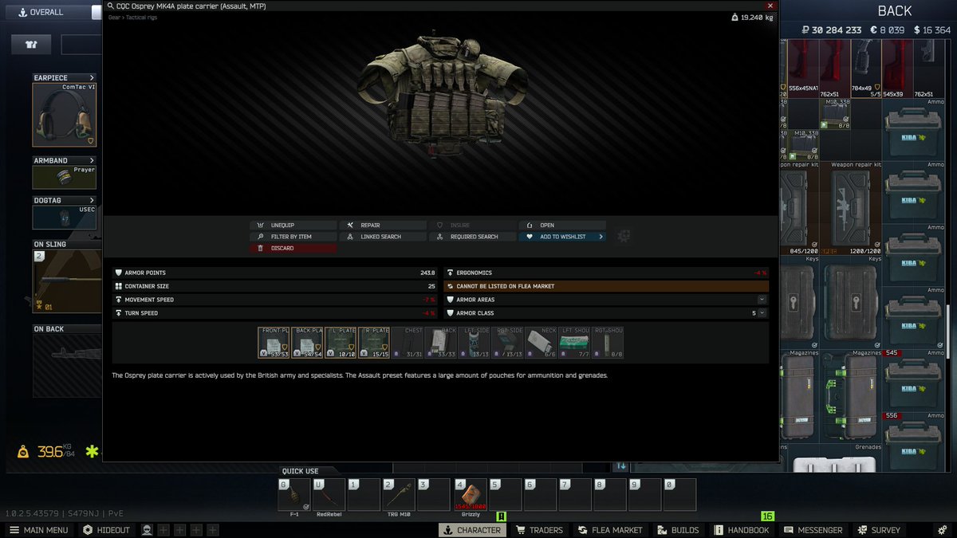Select F-1 grenade in quick use slot G

pos(294,495)
